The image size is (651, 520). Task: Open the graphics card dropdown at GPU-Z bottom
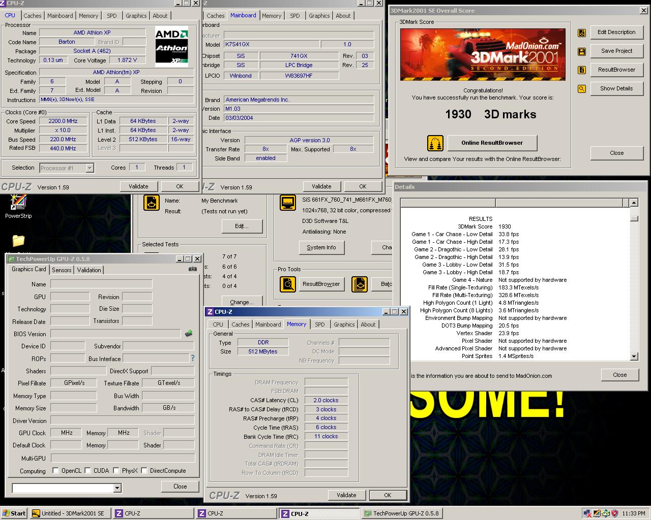(x=117, y=488)
